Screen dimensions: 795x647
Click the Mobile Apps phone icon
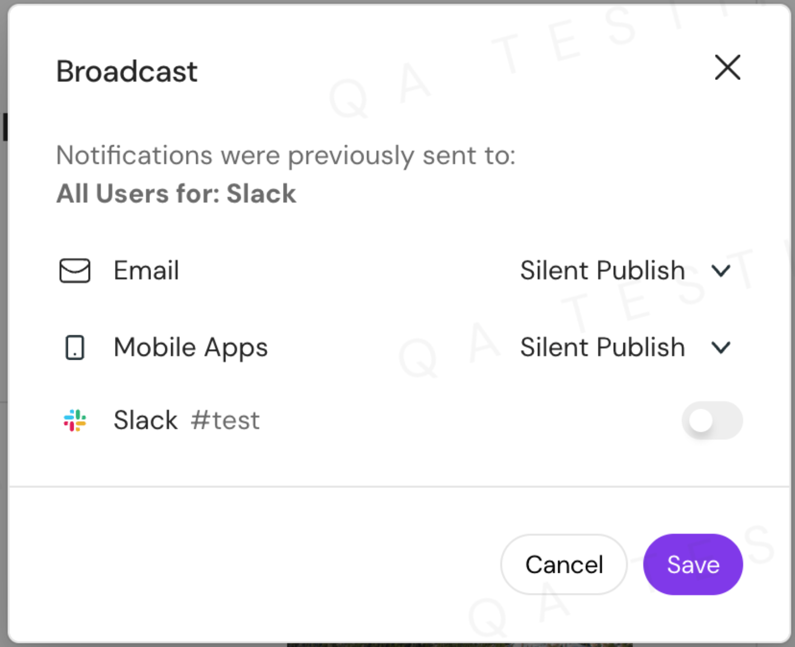click(x=75, y=348)
